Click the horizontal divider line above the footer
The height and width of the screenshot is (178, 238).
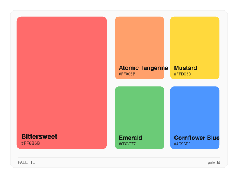tap(119, 157)
